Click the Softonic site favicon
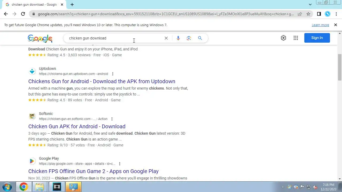This screenshot has width=342, height=192. click(32, 116)
